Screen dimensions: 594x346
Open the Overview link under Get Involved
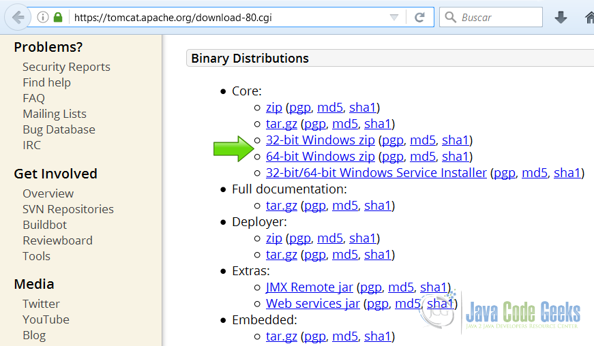[48, 193]
